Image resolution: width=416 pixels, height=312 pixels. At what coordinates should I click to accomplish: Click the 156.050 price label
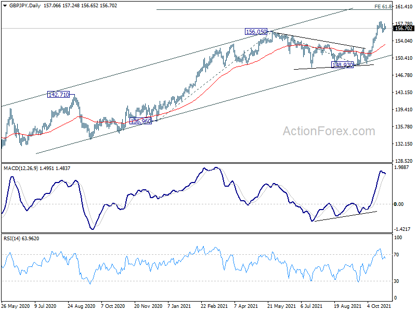[256, 32]
